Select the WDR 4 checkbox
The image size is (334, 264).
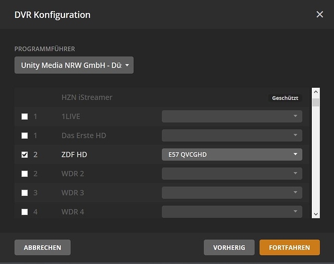pyautogui.click(x=24, y=212)
